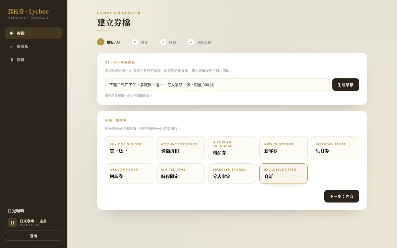
Task: Click the 日光咖啡 avatar badge
Action: 12,223
